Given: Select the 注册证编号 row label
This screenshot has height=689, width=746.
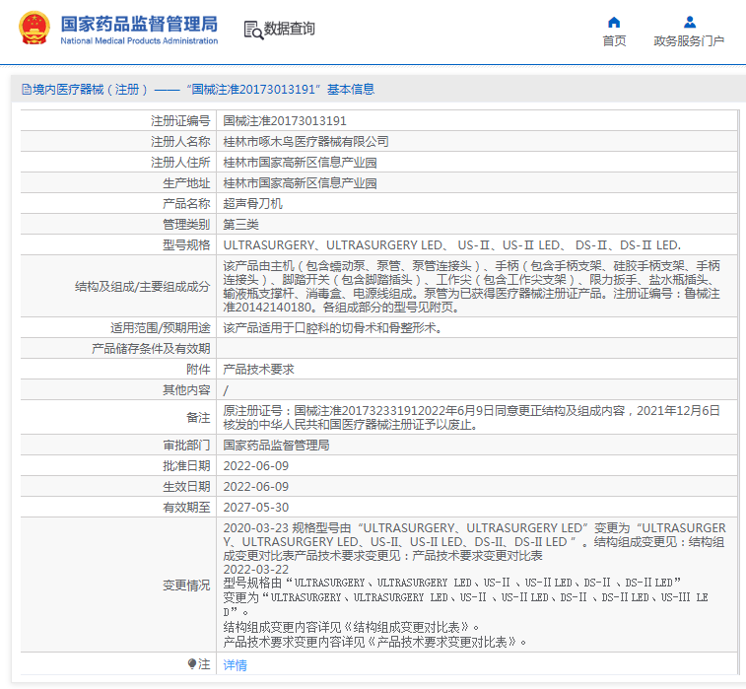Looking at the screenshot, I should 180,121.
